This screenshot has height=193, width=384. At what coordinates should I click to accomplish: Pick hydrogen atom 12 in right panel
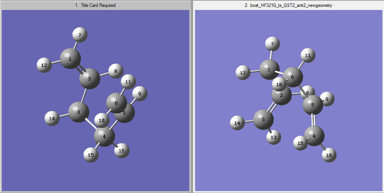pyautogui.click(x=243, y=72)
